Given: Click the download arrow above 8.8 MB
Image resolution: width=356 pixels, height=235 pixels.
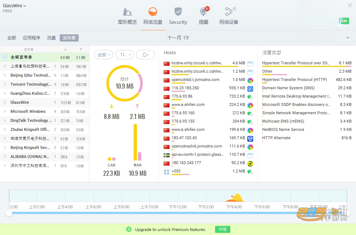Looking at the screenshot, I should click(112, 106).
